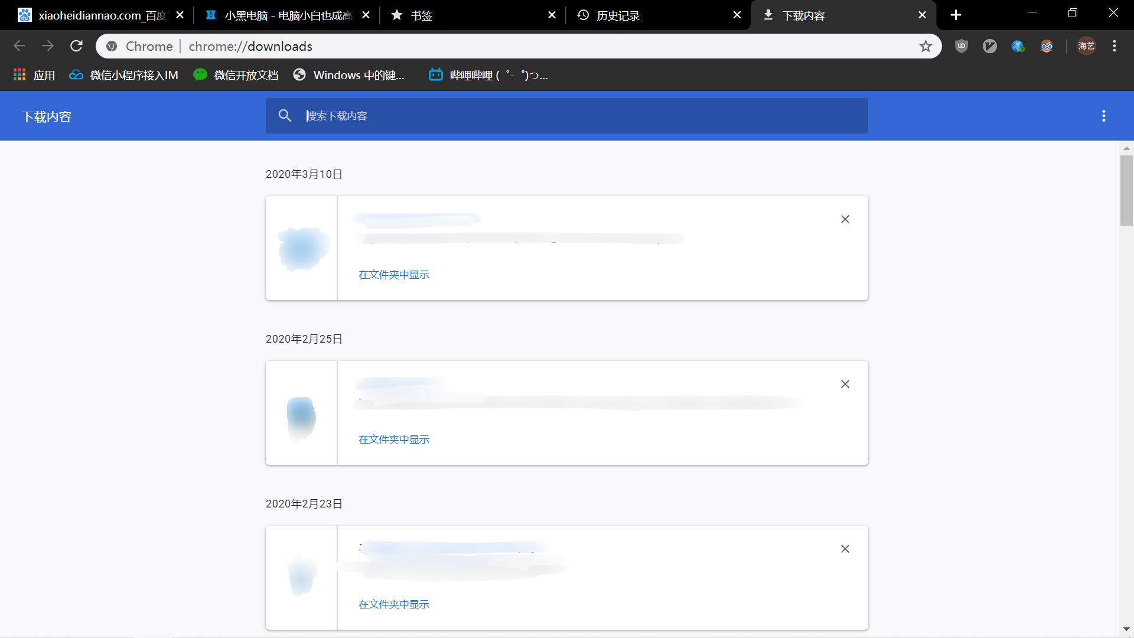The height and width of the screenshot is (638, 1134).
Task: Remove the 2020年2月25日 download entry
Action: point(845,384)
